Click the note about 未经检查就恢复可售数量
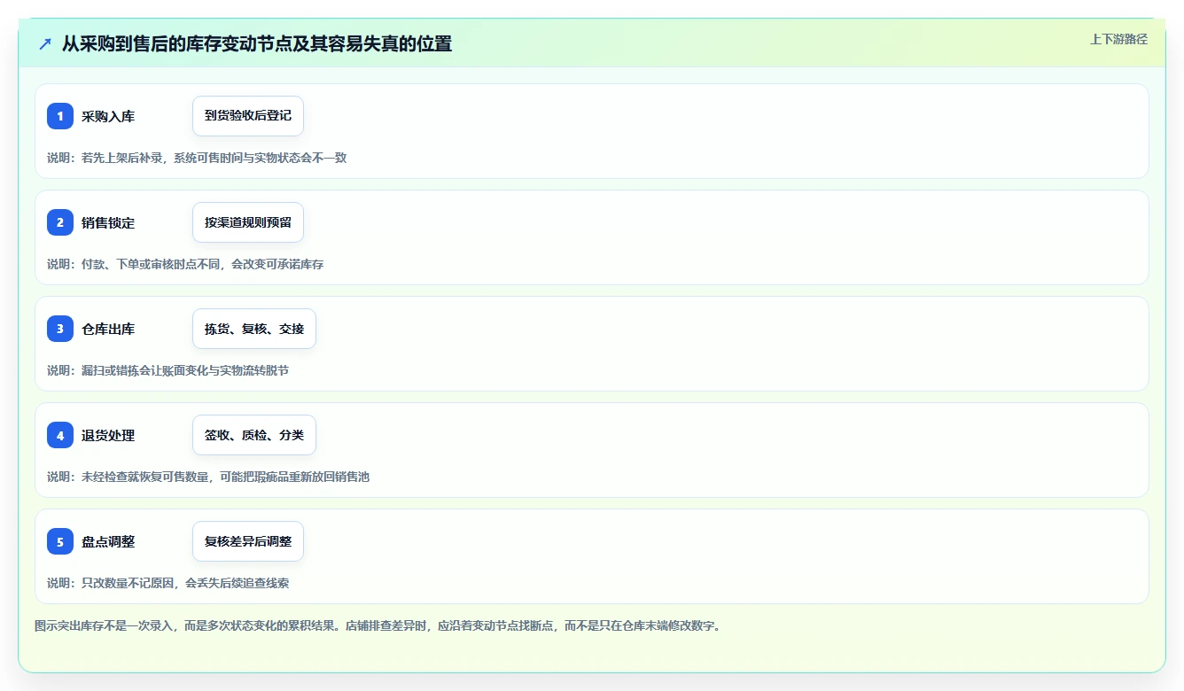 point(208,477)
